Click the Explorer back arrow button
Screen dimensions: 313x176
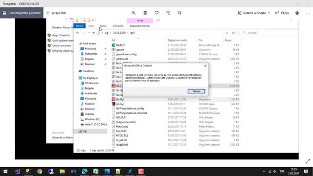click(x=78, y=33)
